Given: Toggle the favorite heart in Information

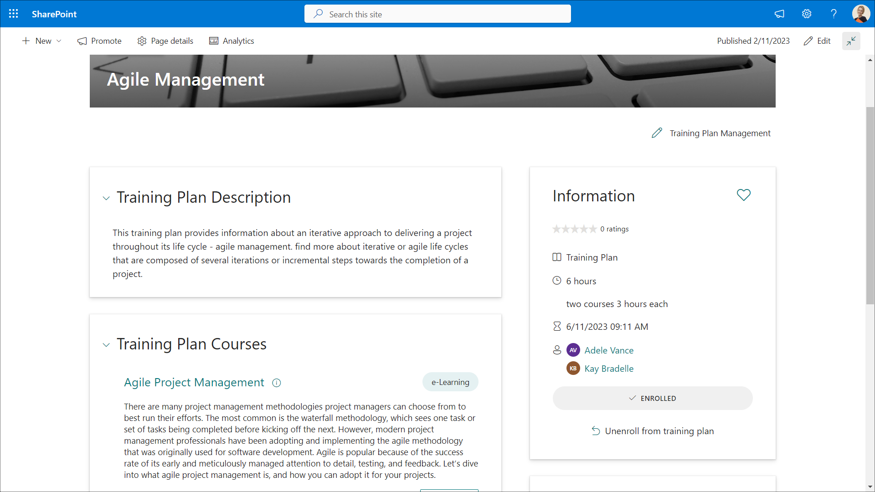Looking at the screenshot, I should pos(743,195).
